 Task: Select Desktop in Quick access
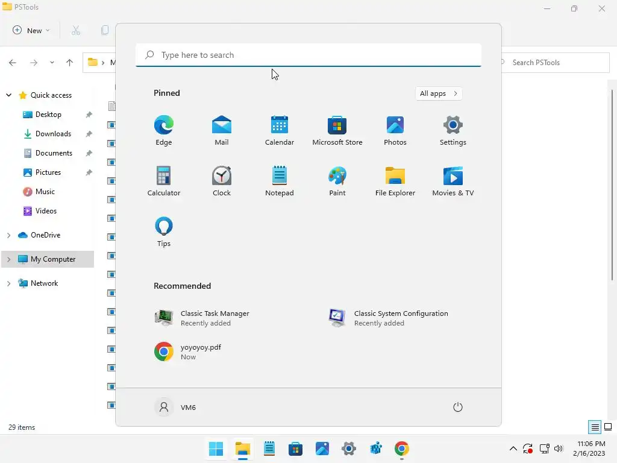(48, 114)
